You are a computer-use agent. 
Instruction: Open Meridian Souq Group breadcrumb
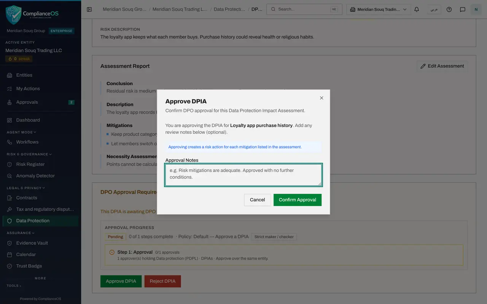tap(124, 9)
